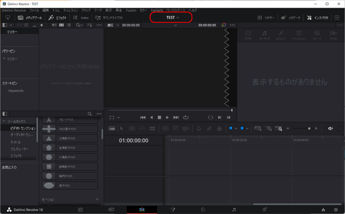Screen dimensions: 345x214
Task: Click Match frame icon under viewer
Action: click(x=210, y=117)
